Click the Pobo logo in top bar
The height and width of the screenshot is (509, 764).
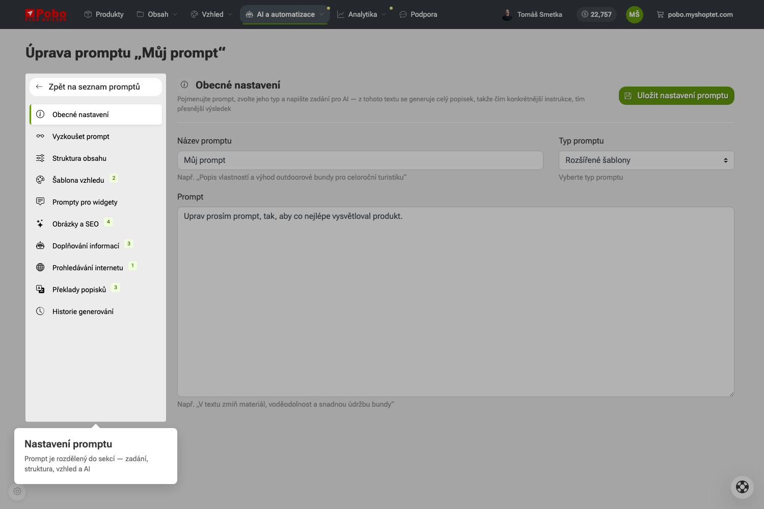[45, 14]
